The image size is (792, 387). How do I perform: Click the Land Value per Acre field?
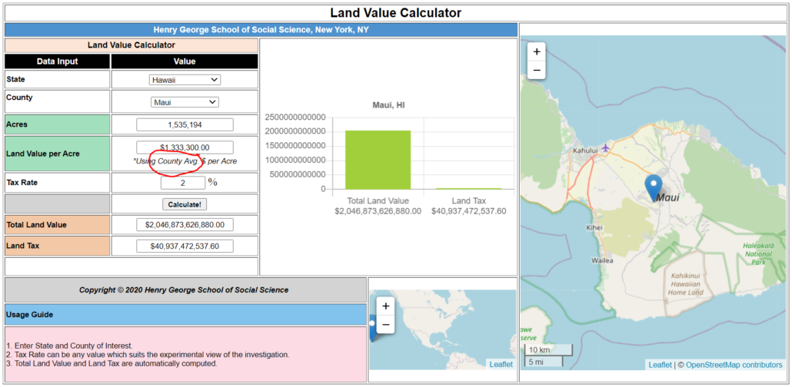(x=185, y=147)
